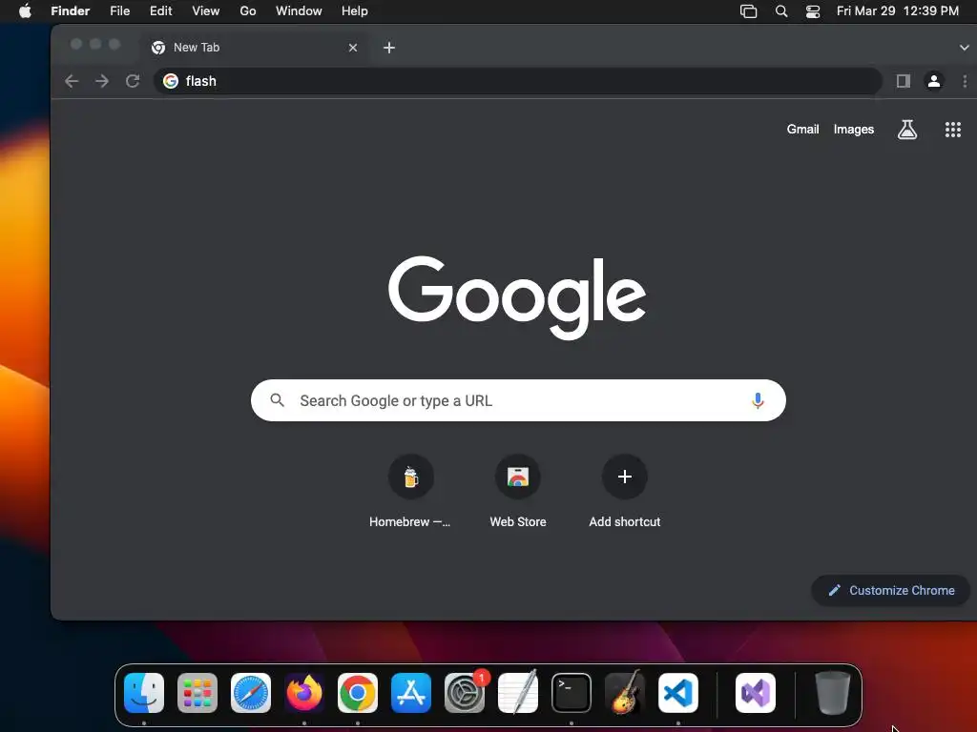The width and height of the screenshot is (977, 732).
Task: Open the Help menu
Action: [355, 10]
